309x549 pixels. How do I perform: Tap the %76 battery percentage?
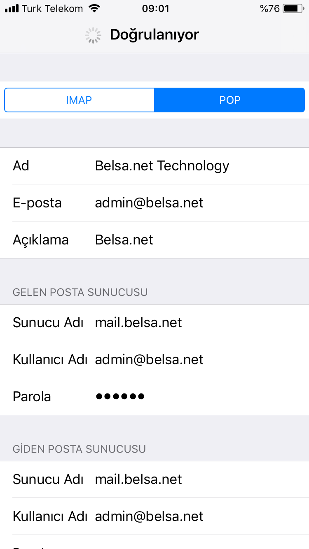pos(270,9)
